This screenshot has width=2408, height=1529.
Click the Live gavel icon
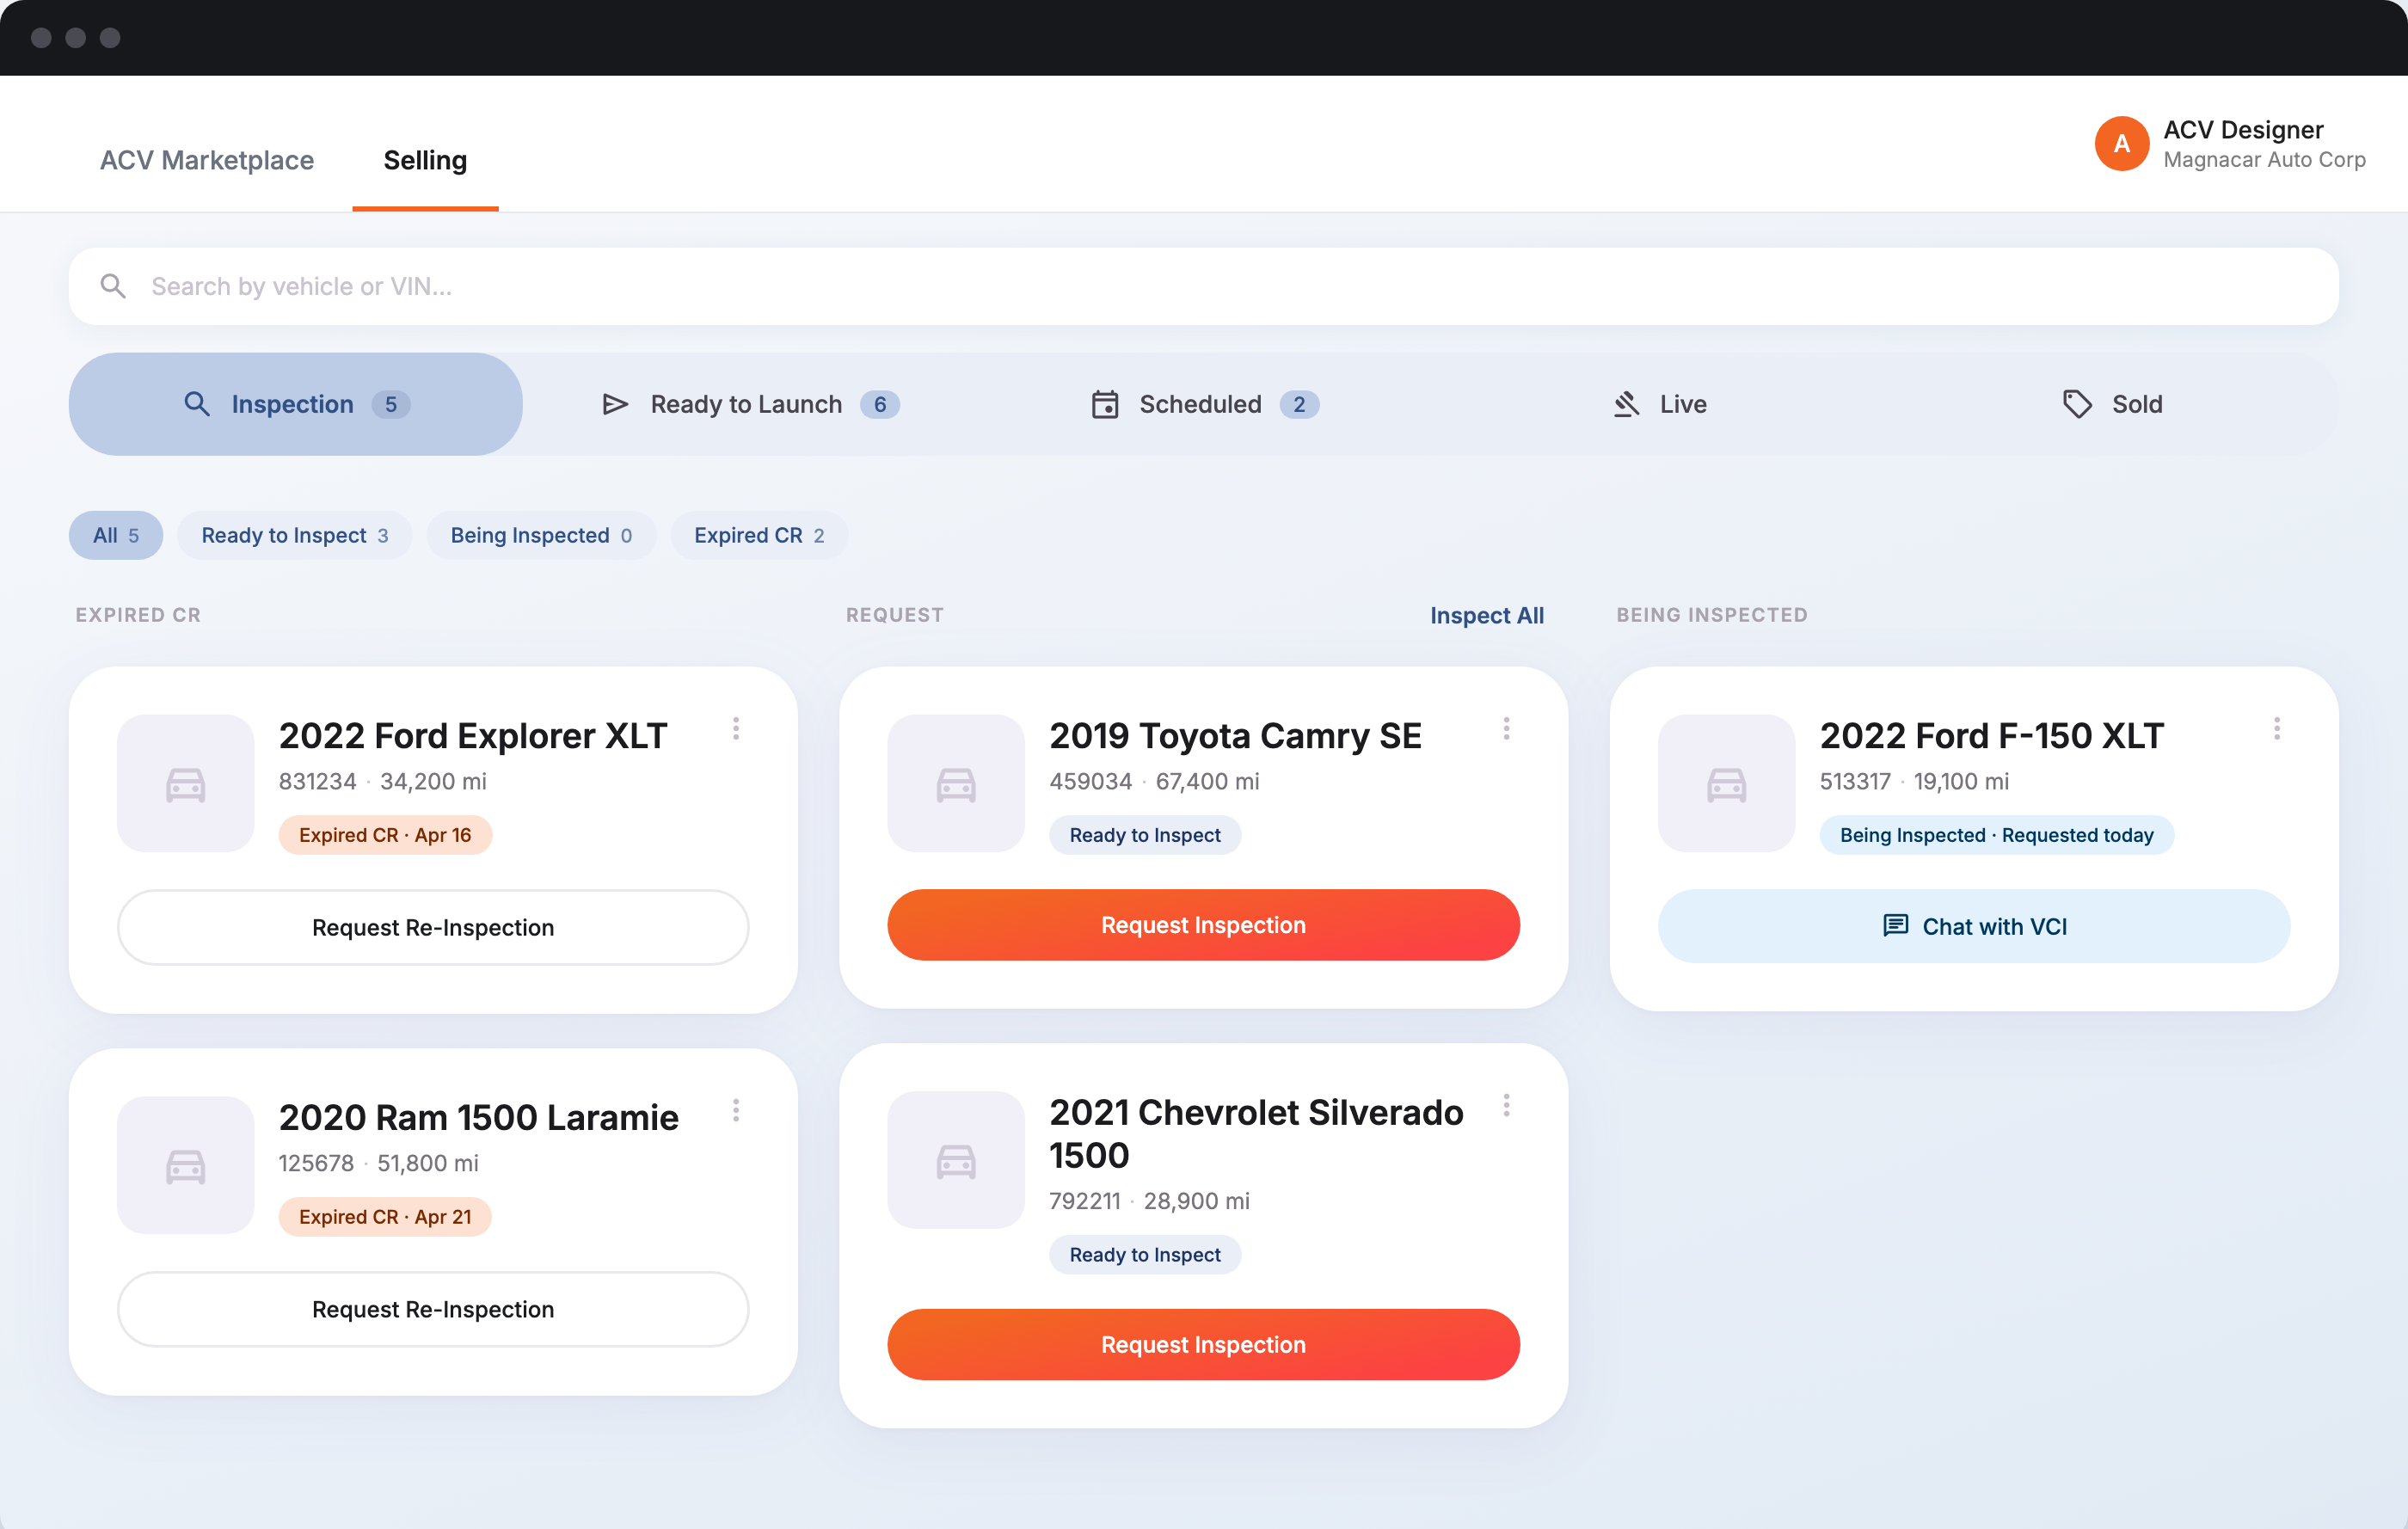click(1627, 404)
